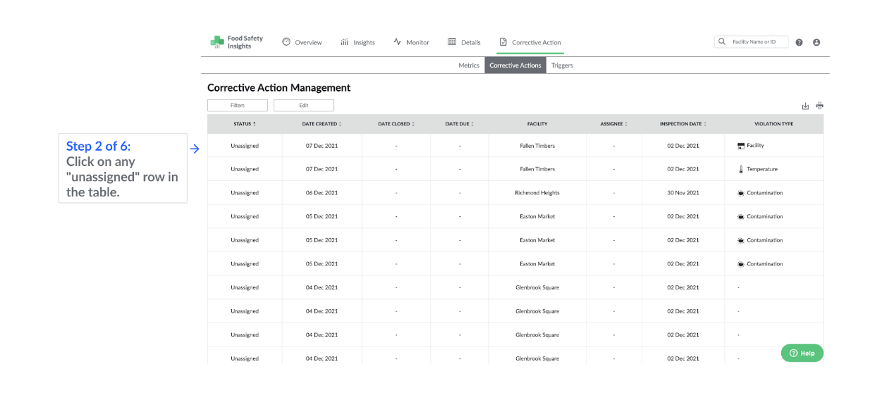Screen dimensions: 894x414
Task: Sort table by Status column
Action: (244, 124)
